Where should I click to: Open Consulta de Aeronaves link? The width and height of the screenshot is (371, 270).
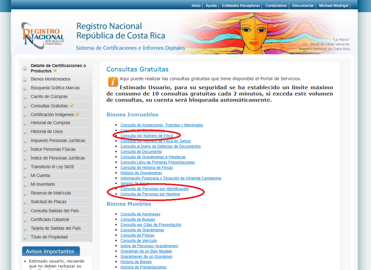[140, 214]
